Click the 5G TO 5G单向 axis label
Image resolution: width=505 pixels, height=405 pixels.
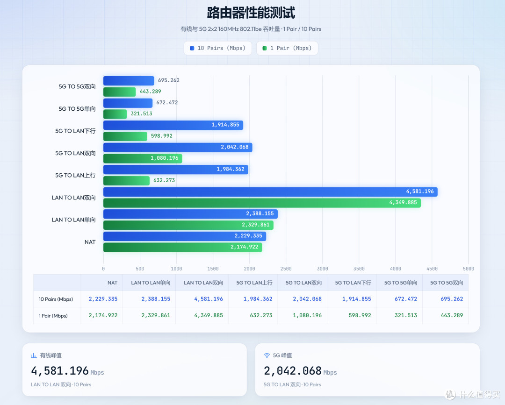[x=77, y=109]
